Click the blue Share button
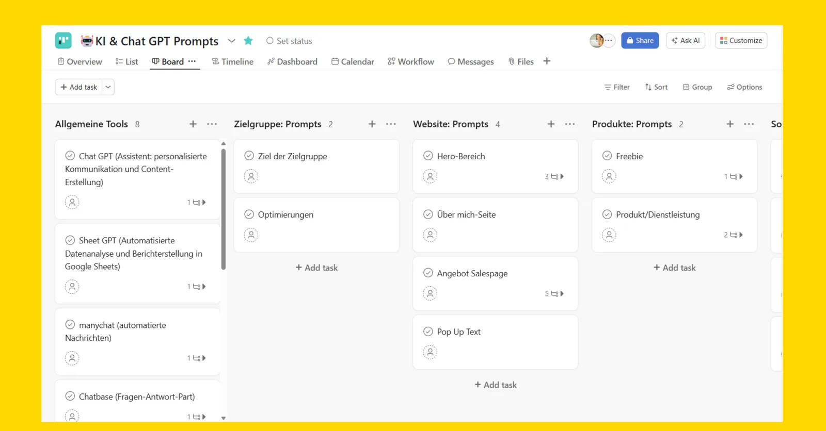The height and width of the screenshot is (431, 826). 640,40
